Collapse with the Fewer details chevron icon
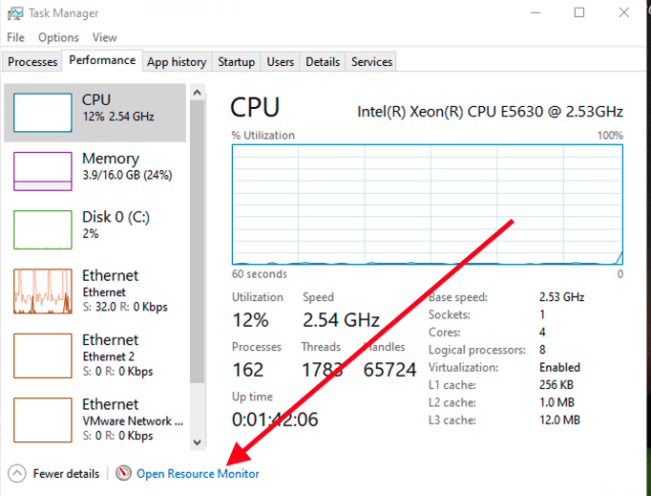The image size is (651, 496). click(x=16, y=473)
